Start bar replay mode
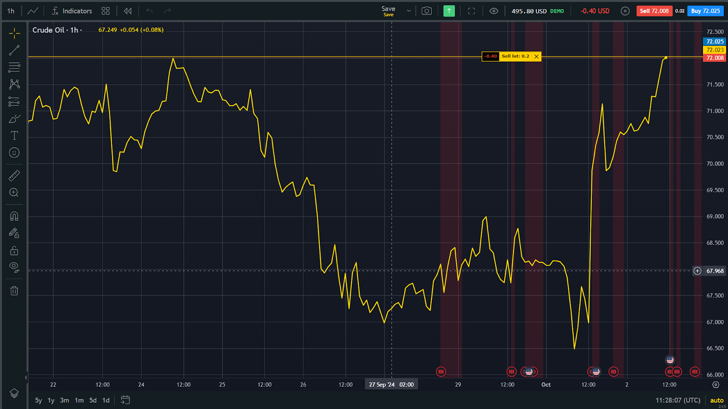This screenshot has width=728, height=409. pyautogui.click(x=128, y=11)
